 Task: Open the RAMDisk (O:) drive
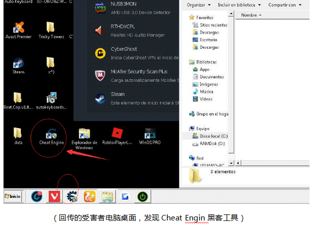208,144
